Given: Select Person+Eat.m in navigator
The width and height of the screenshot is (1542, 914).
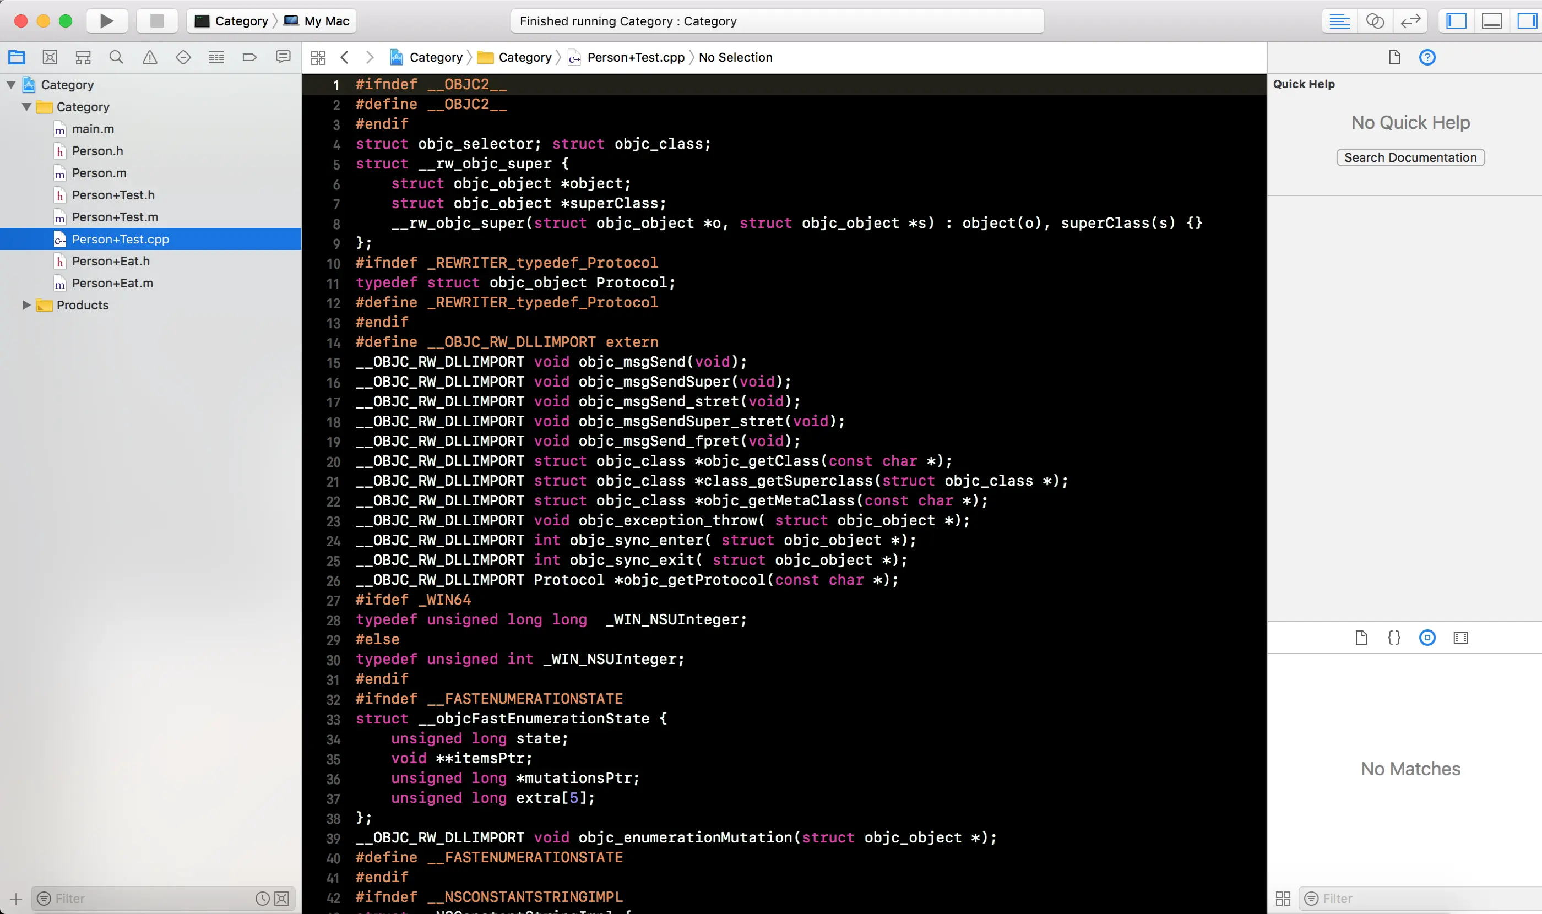Looking at the screenshot, I should (112, 284).
